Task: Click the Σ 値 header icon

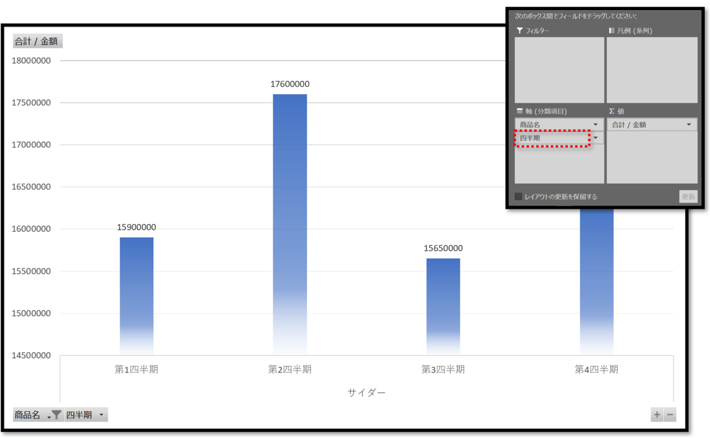Action: 612,111
